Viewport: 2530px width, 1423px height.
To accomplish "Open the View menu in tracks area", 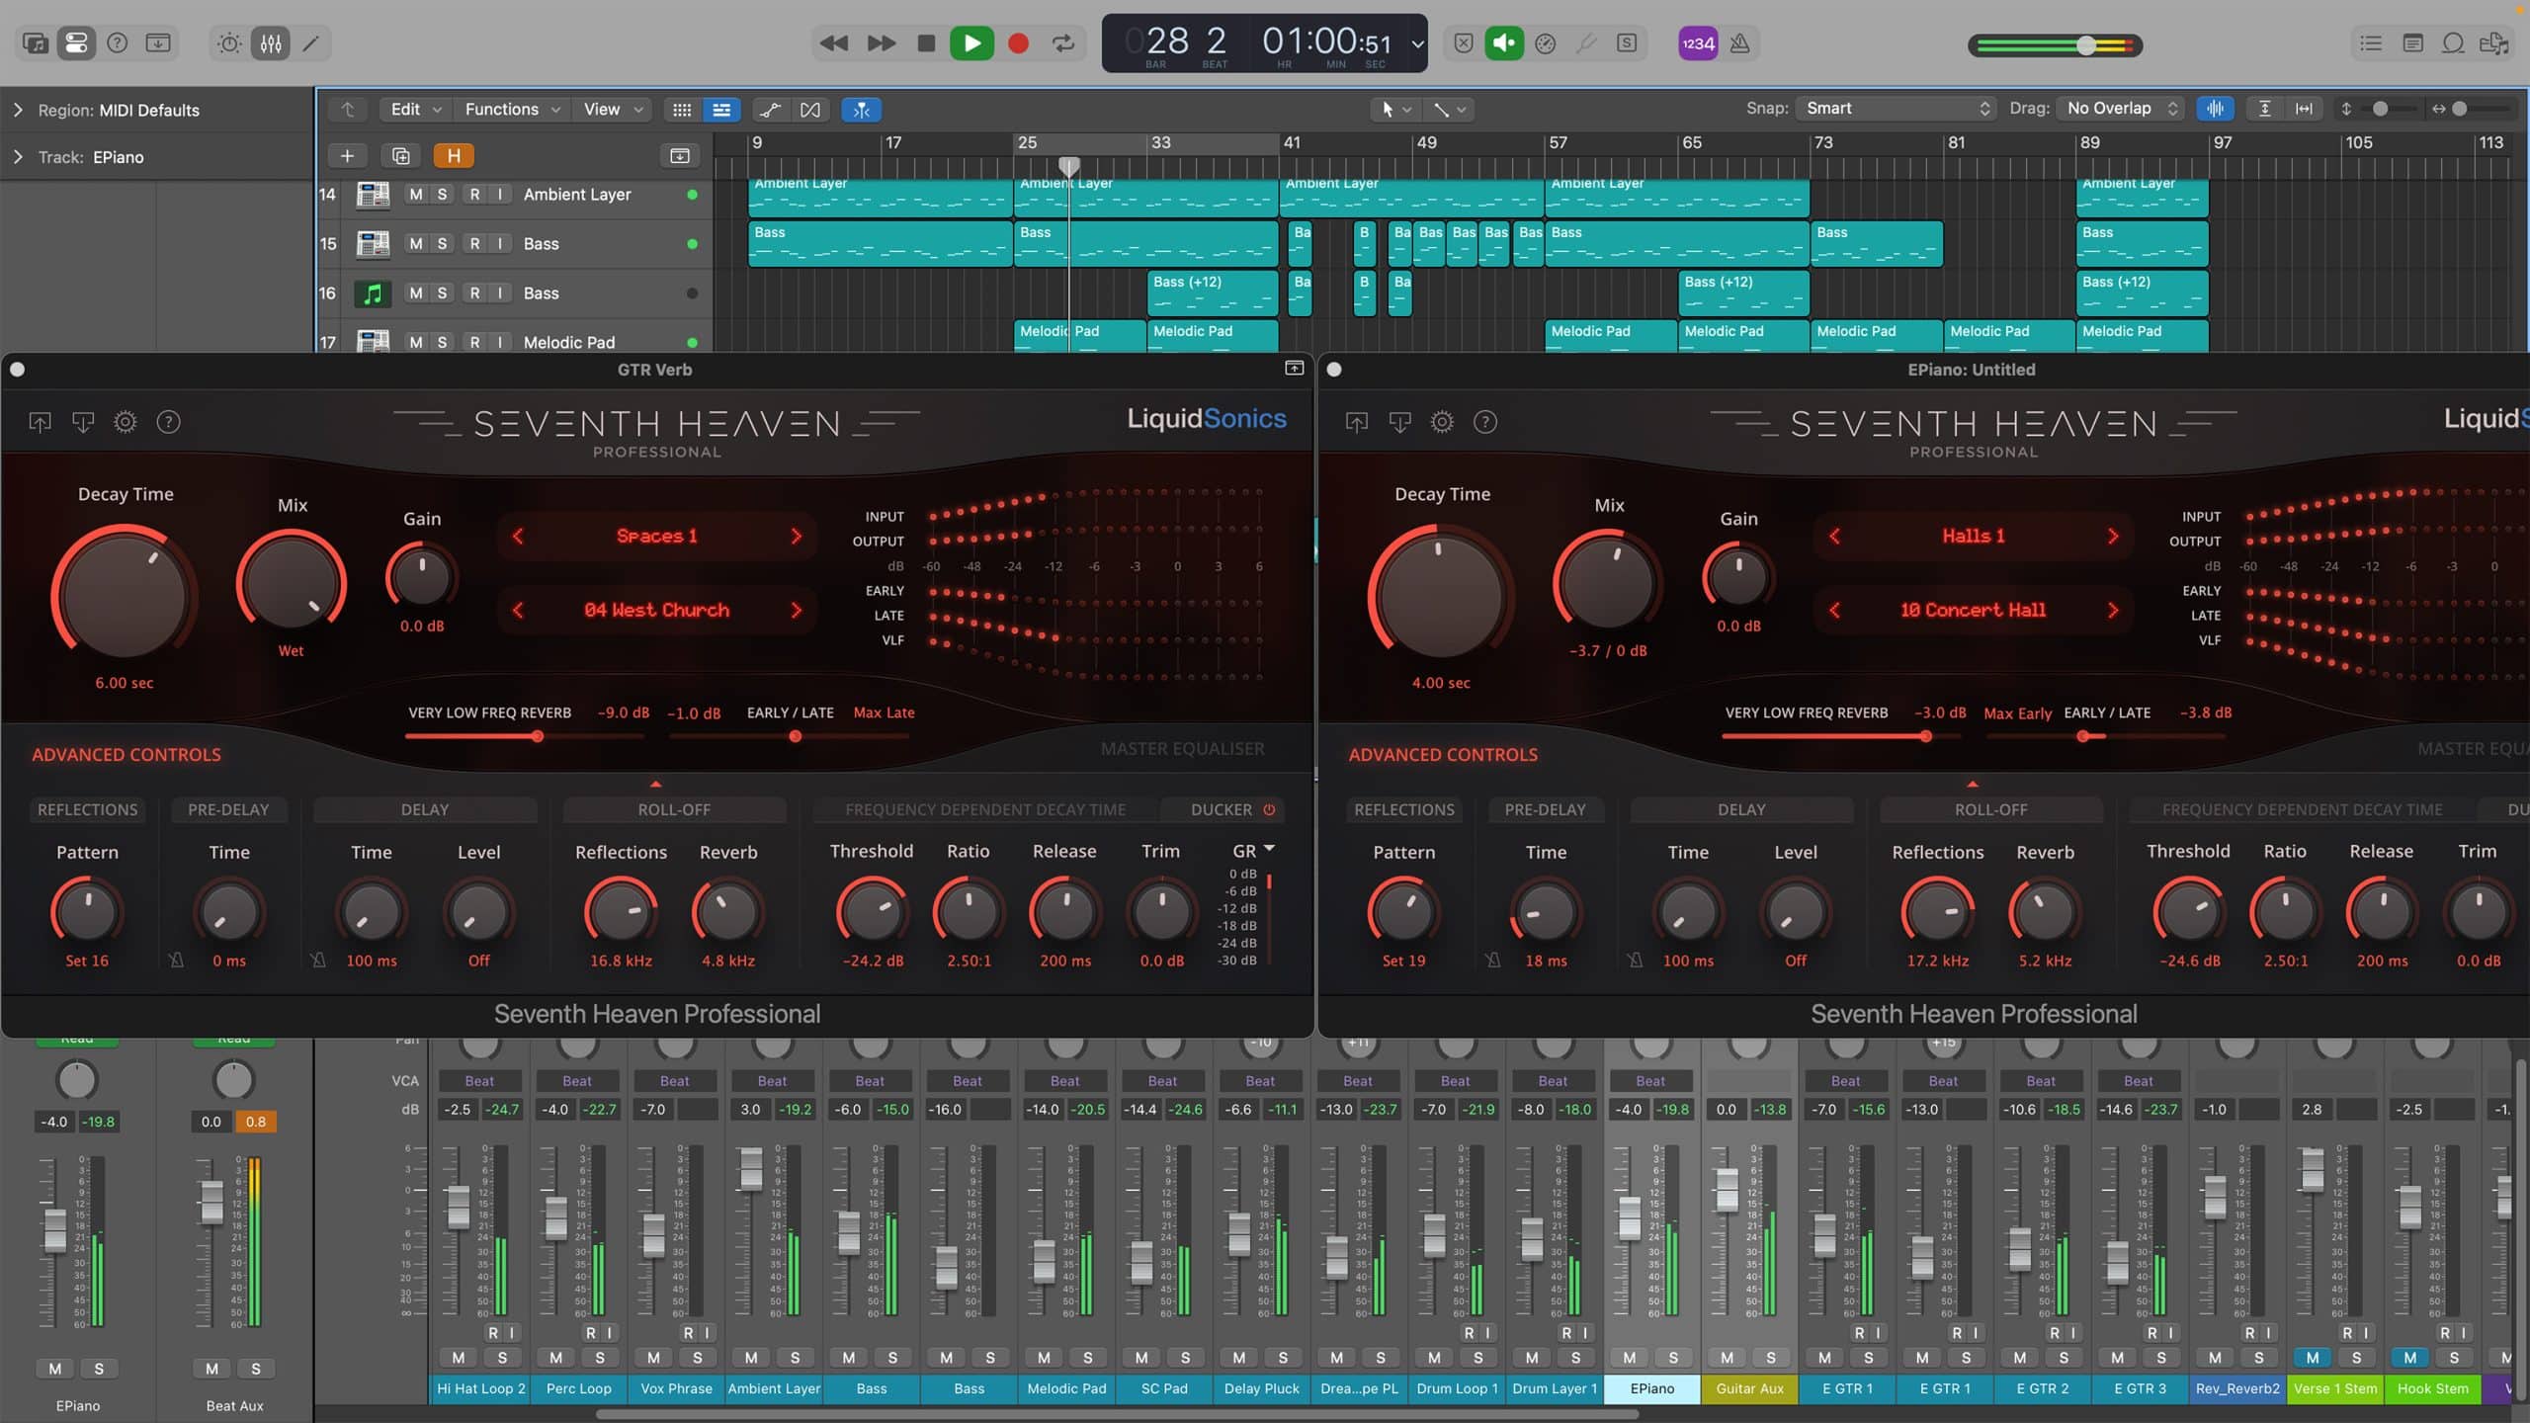I will point(613,110).
